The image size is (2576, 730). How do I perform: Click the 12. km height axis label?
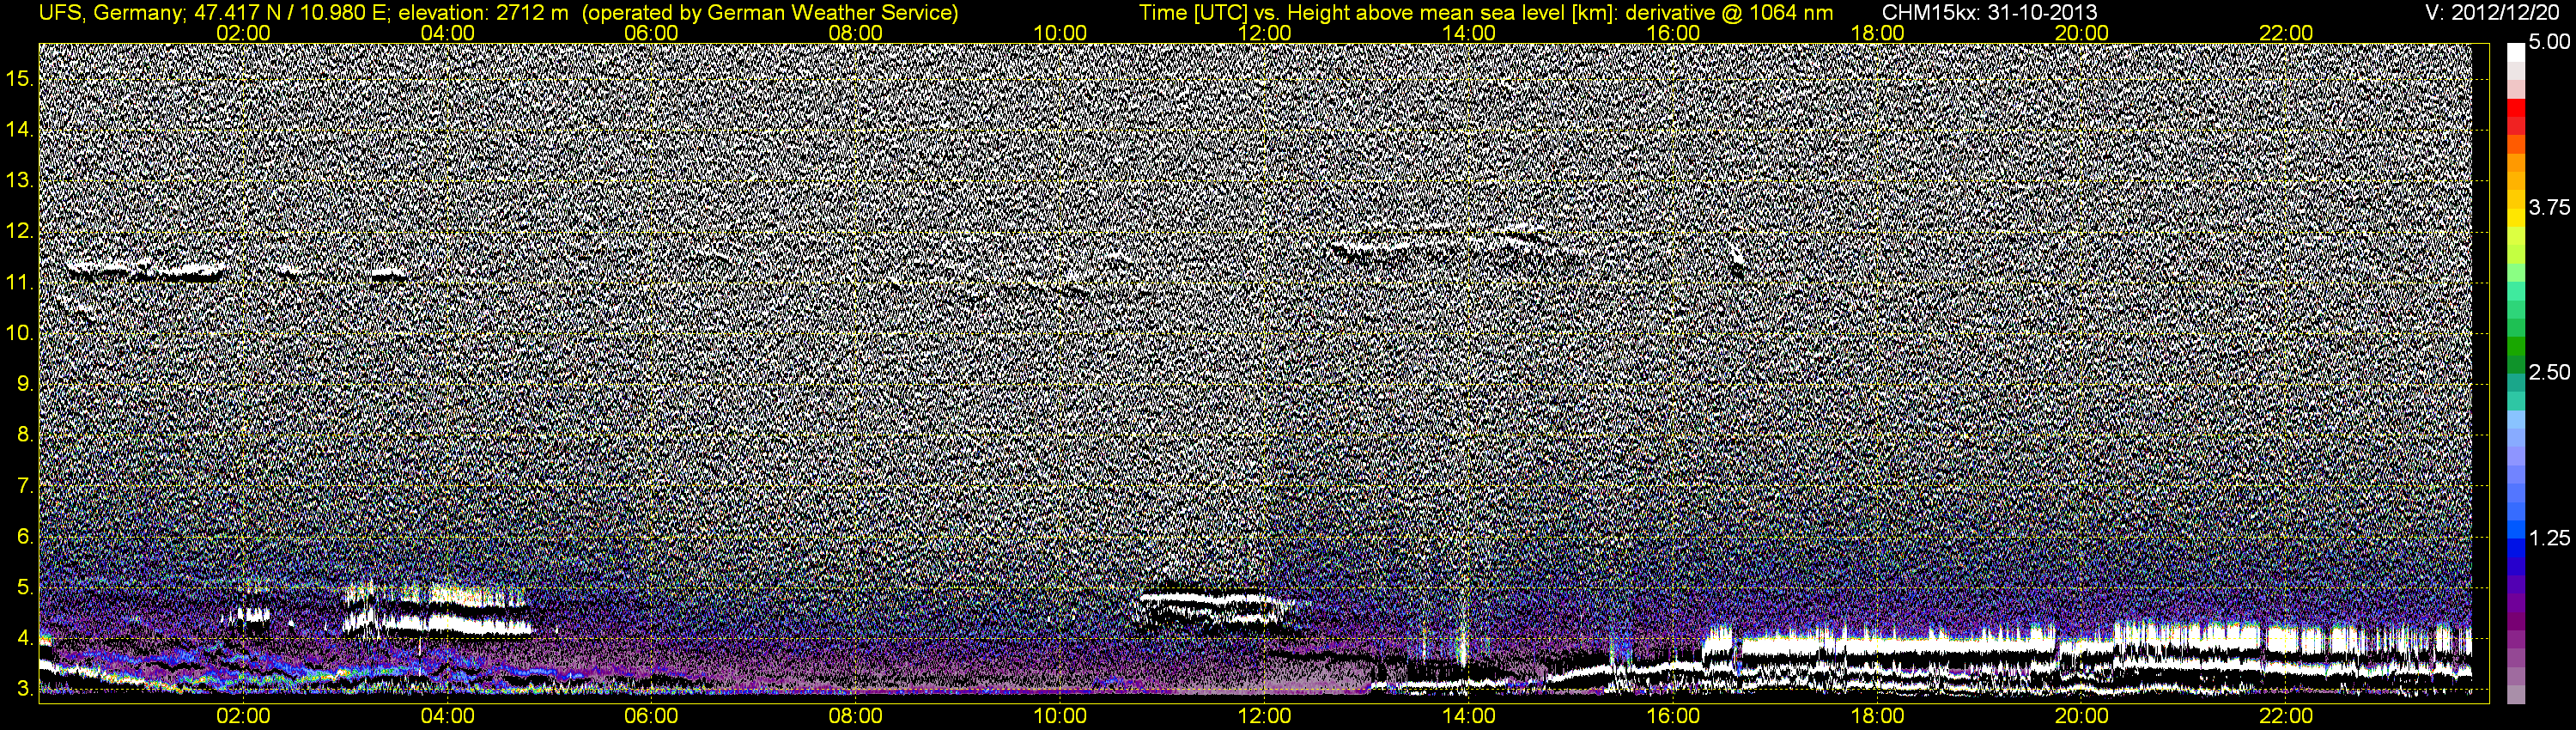click(x=20, y=231)
